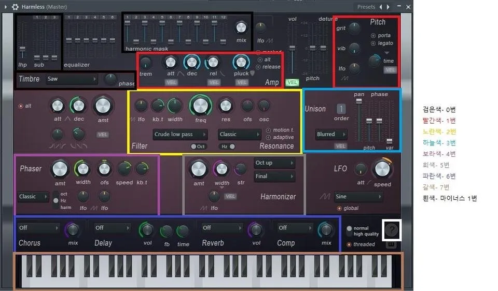Enable motion t. in Resonance

click(268, 130)
